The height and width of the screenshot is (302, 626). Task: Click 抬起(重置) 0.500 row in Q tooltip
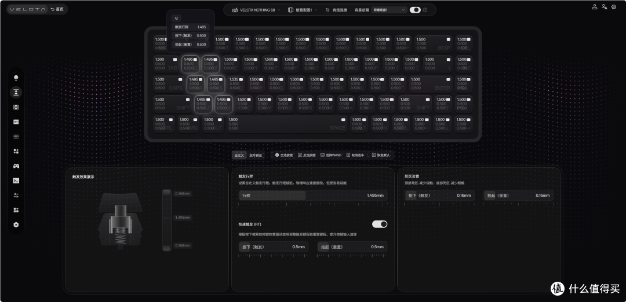pos(191,44)
